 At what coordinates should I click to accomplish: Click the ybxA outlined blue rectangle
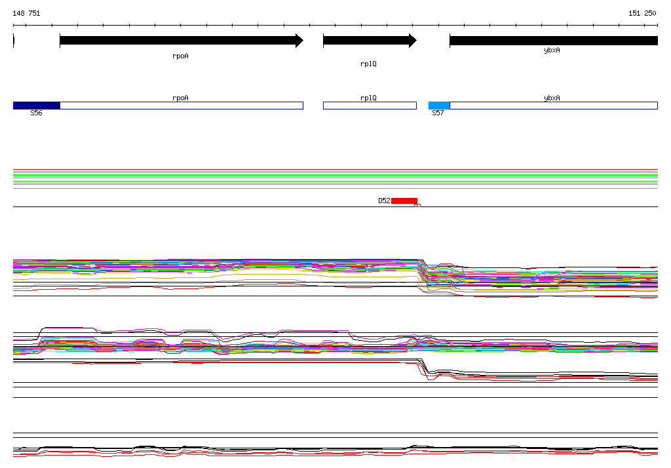point(554,106)
